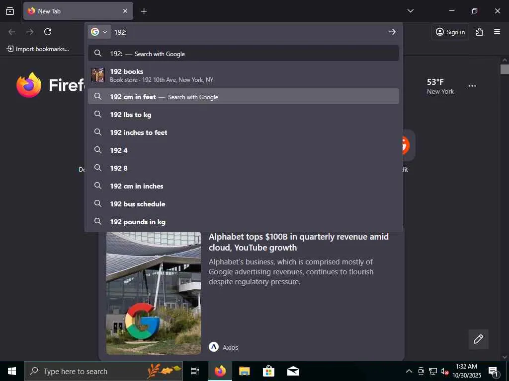Select the '192 8' suggestion
Image resolution: width=509 pixels, height=381 pixels.
coord(244,168)
